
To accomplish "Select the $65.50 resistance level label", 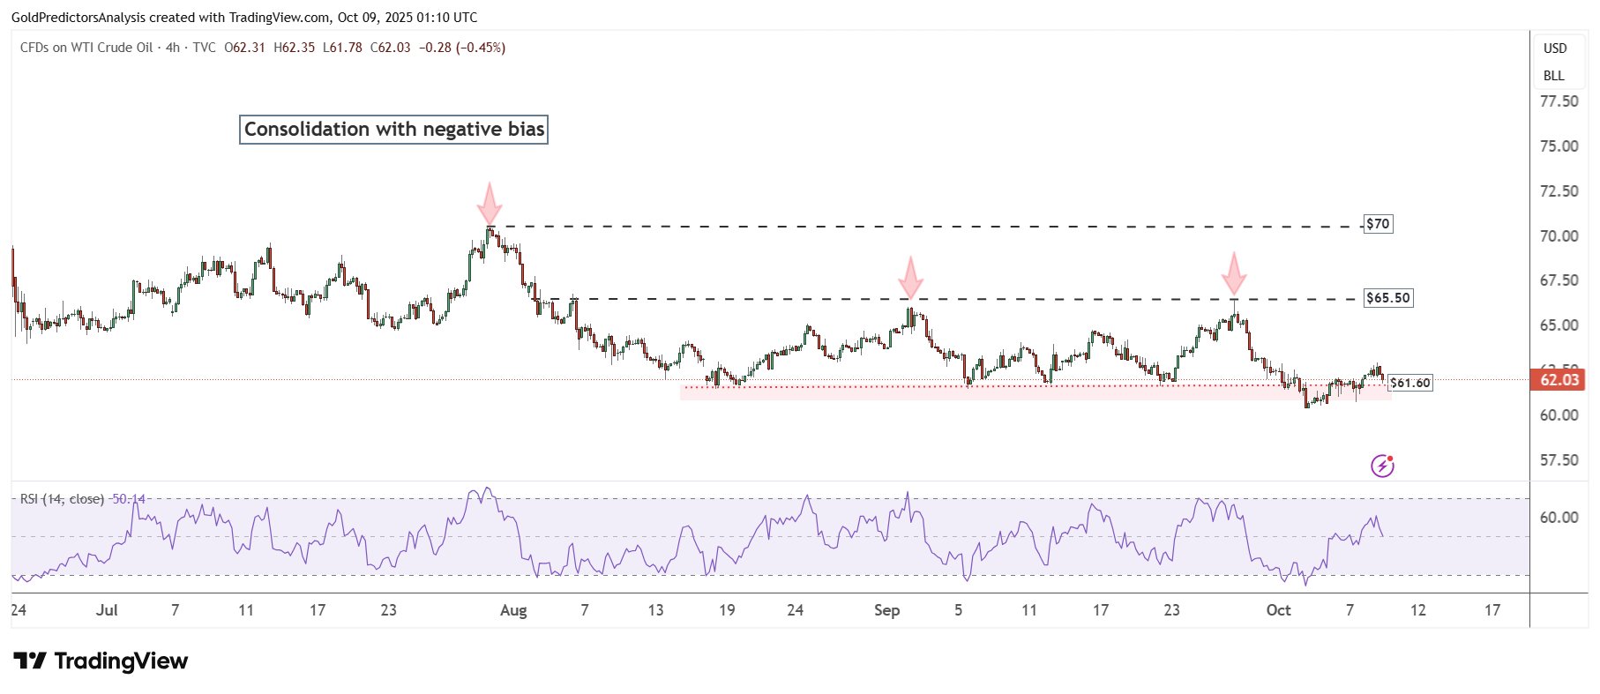I will [1387, 298].
